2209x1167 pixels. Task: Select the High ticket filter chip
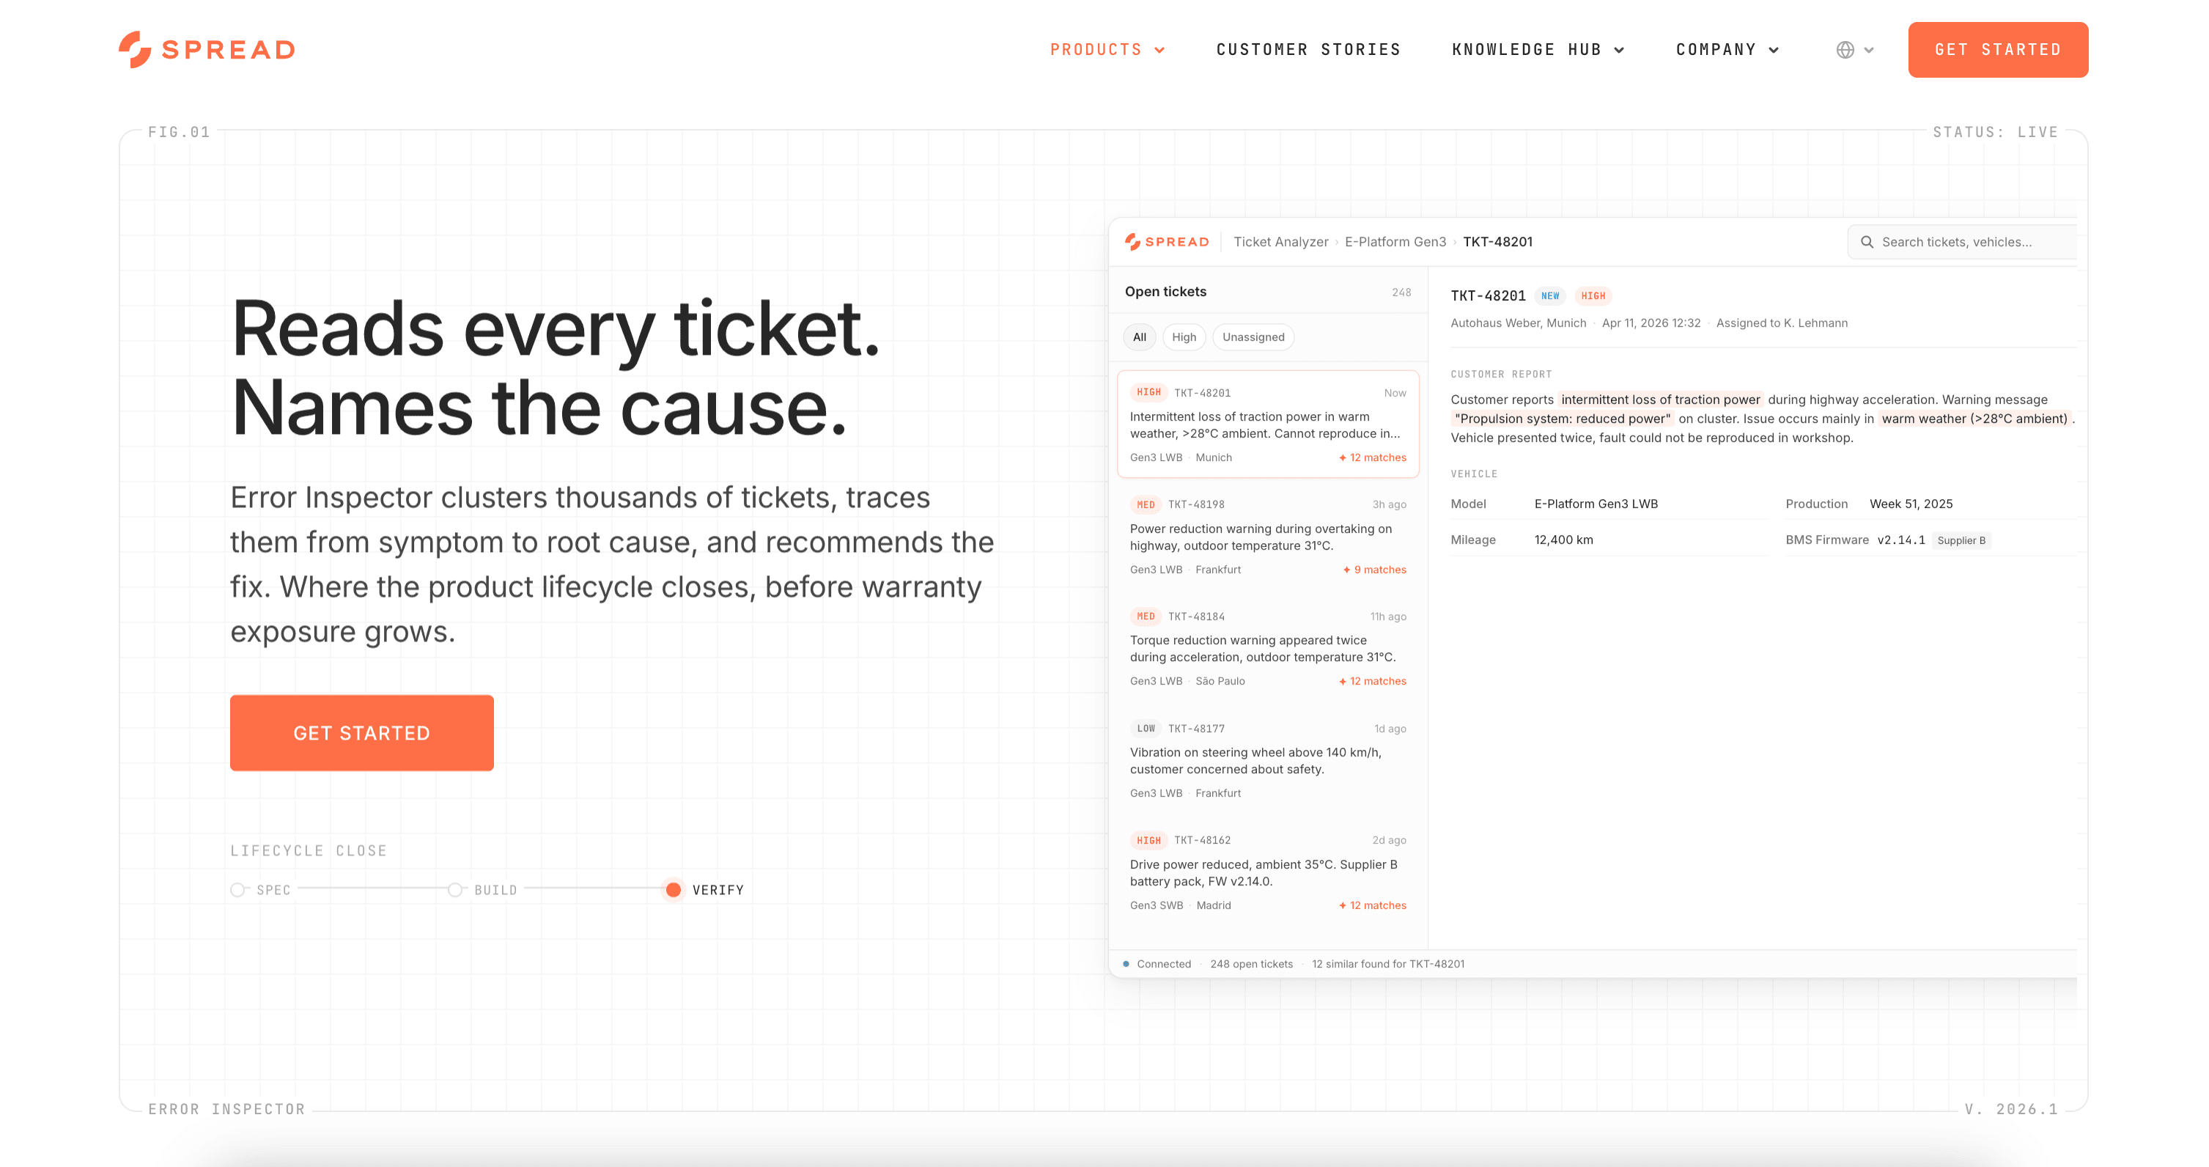point(1184,337)
